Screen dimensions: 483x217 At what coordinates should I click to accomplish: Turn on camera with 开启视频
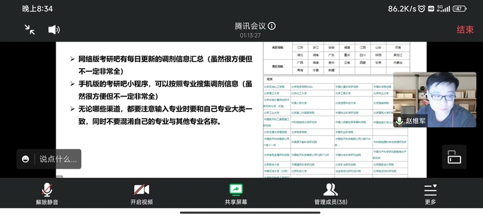pos(141,194)
